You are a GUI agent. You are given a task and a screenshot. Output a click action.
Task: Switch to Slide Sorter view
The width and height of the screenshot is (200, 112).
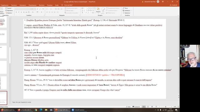pyautogui.click(x=148, y=107)
